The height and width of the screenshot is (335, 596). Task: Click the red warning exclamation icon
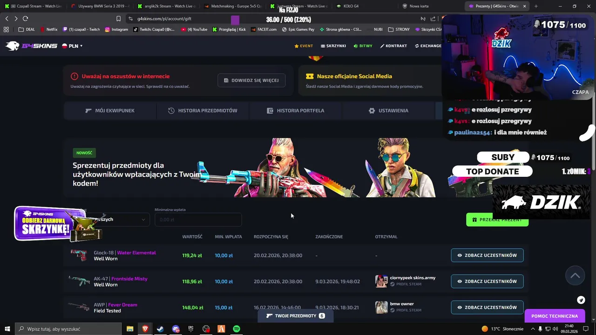74,76
